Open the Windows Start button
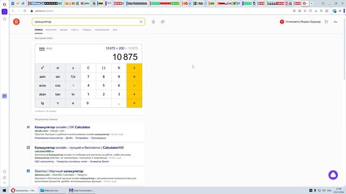Viewport: 346px width, 194px height. [x=4, y=190]
